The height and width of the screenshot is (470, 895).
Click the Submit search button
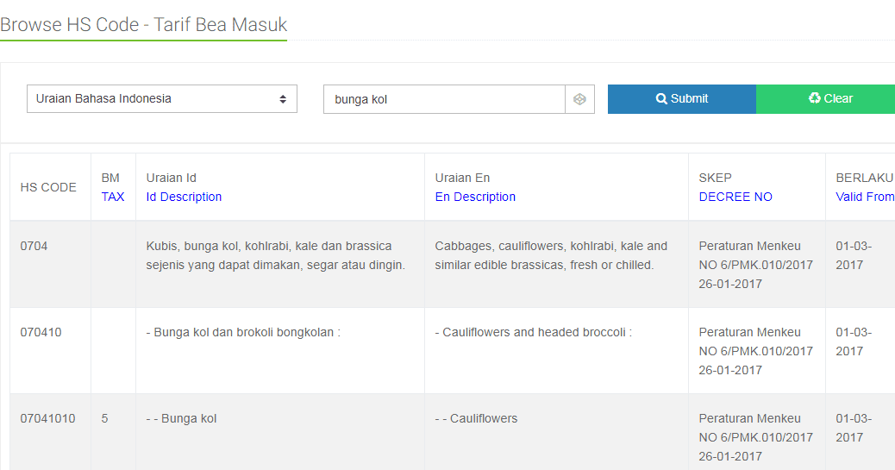681,99
